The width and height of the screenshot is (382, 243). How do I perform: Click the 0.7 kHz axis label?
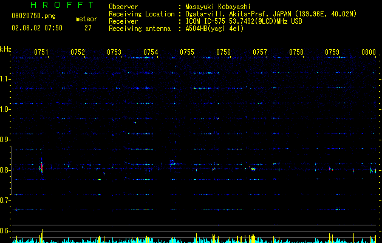(x=5, y=200)
